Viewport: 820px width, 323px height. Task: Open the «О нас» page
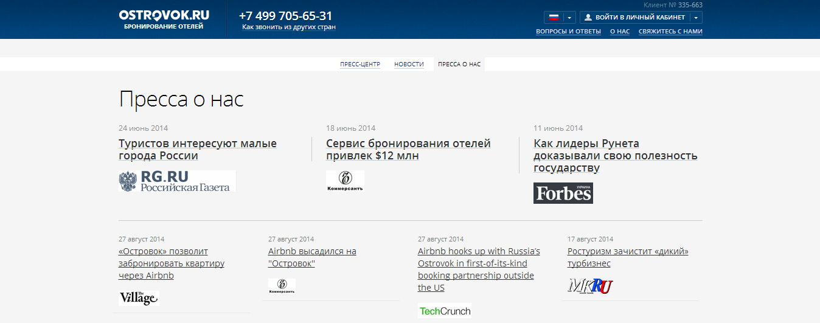[620, 32]
